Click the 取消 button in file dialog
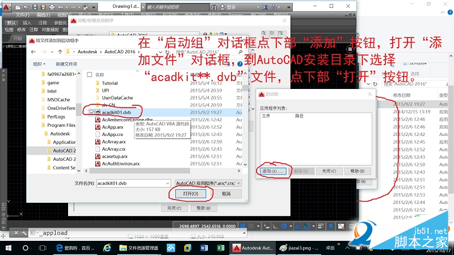Viewport: 454px width, 255px height. 226,194
